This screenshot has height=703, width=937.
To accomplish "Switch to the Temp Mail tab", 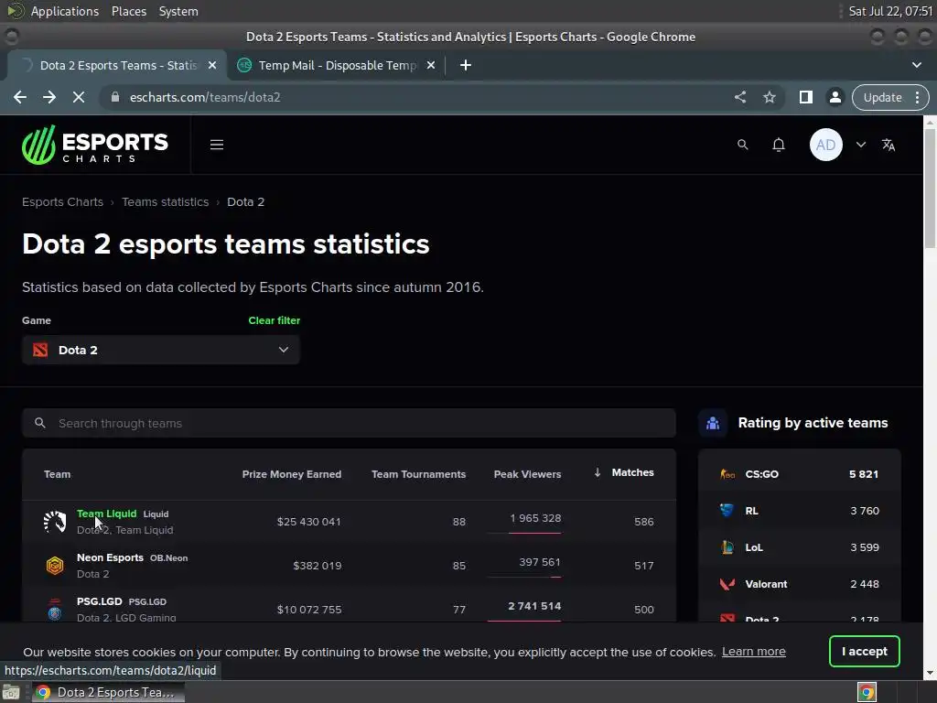I will point(337,65).
